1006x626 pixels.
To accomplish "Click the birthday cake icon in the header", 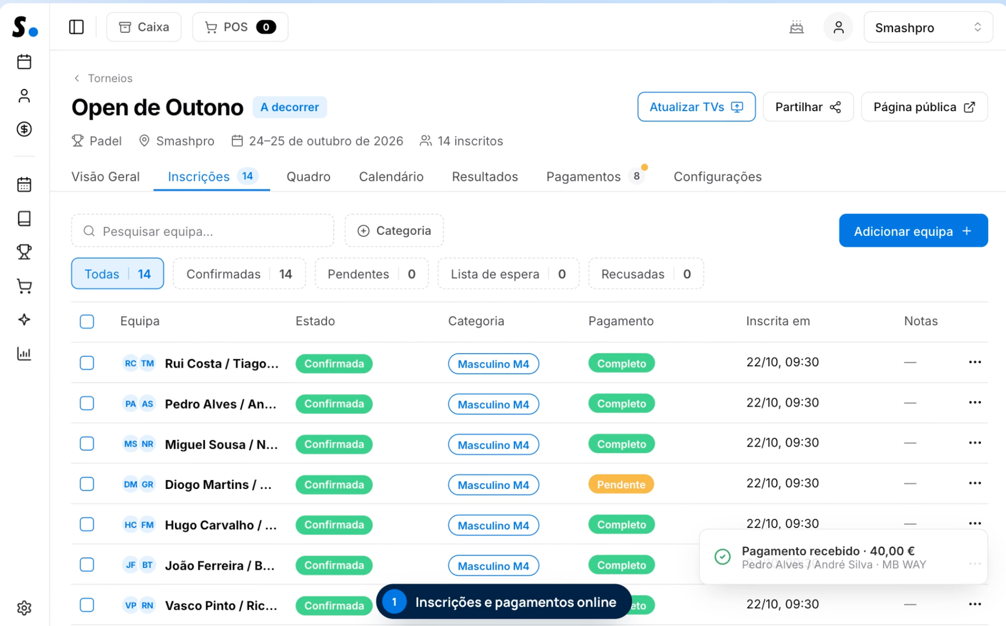I will coord(796,27).
